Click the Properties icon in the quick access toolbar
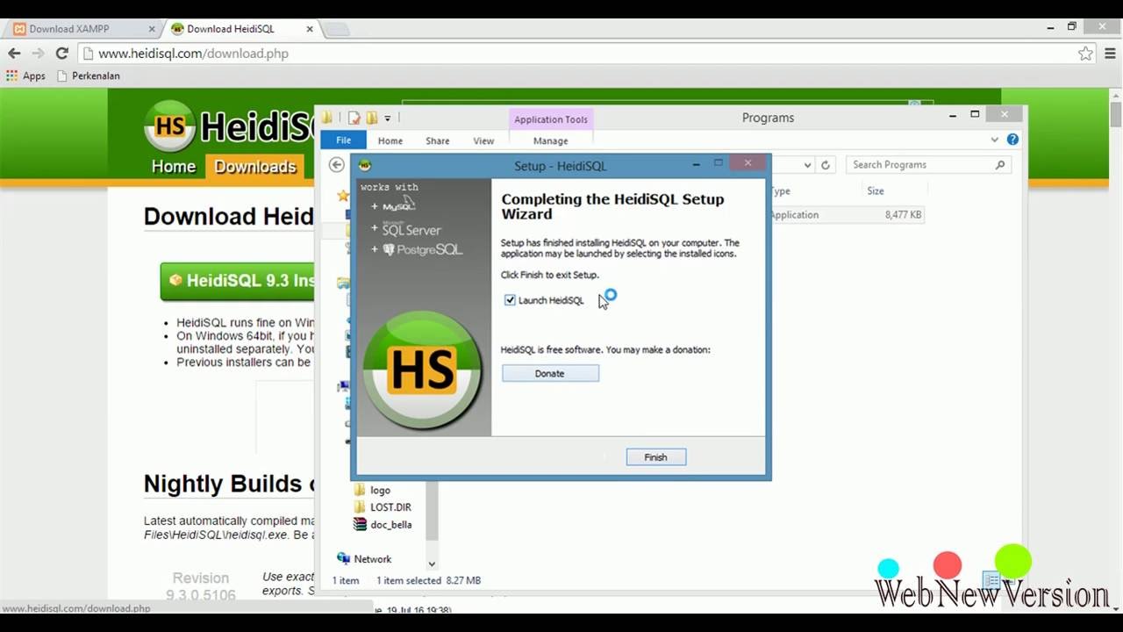The width and height of the screenshot is (1123, 632). 354,118
